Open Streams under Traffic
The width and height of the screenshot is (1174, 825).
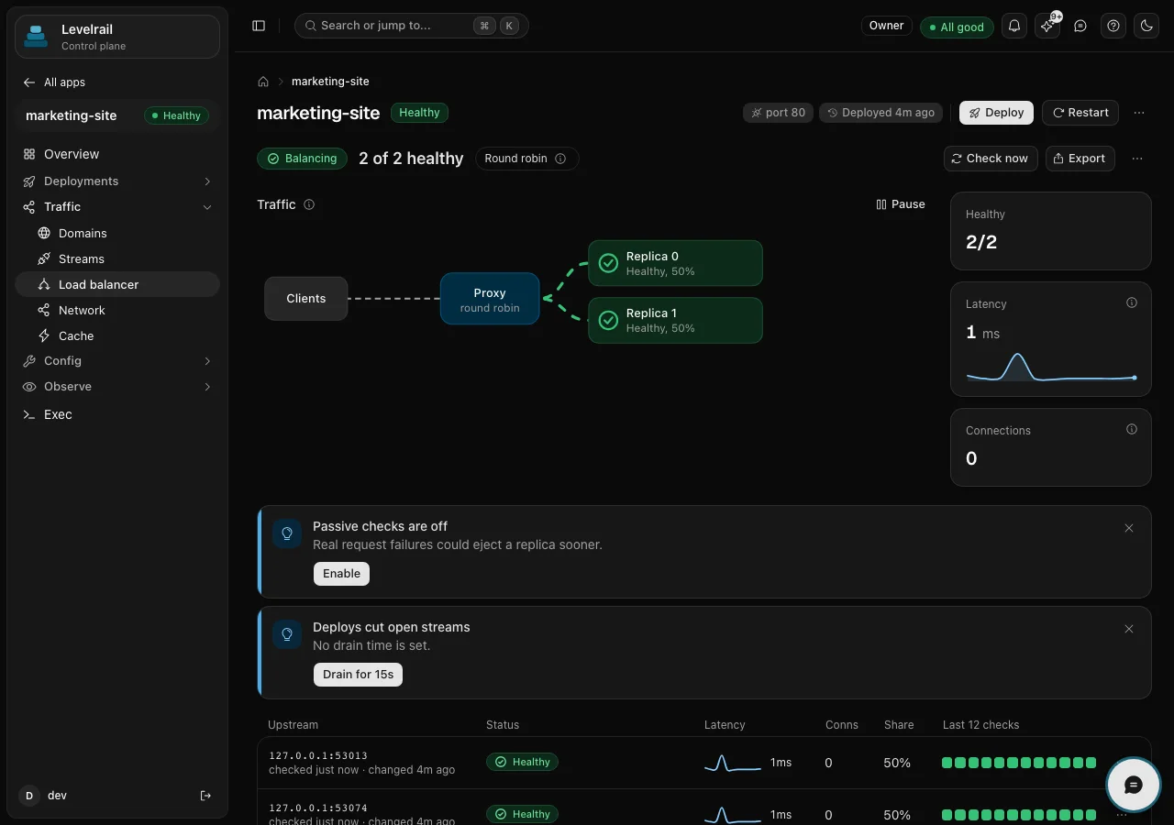click(x=117, y=259)
